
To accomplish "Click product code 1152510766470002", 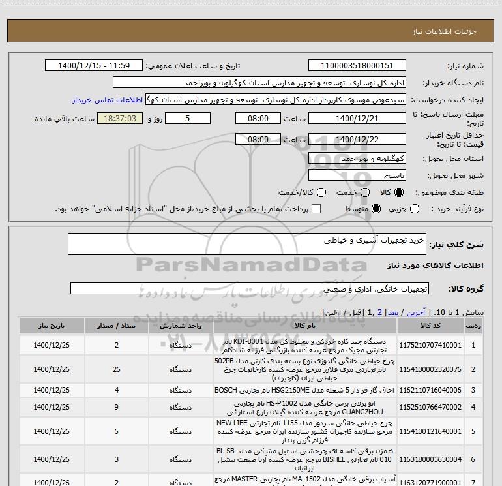I will pos(430,407).
